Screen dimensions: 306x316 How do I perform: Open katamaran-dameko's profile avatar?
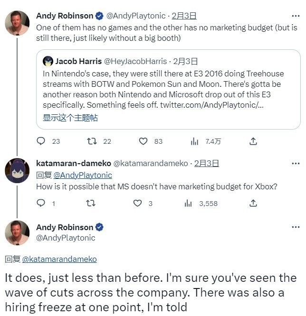17,171
